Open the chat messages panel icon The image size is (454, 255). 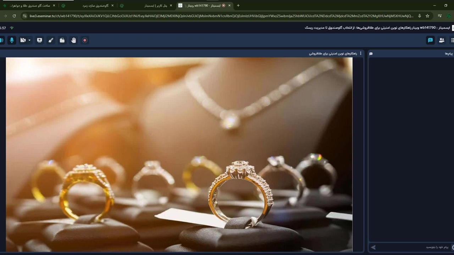click(x=430, y=40)
